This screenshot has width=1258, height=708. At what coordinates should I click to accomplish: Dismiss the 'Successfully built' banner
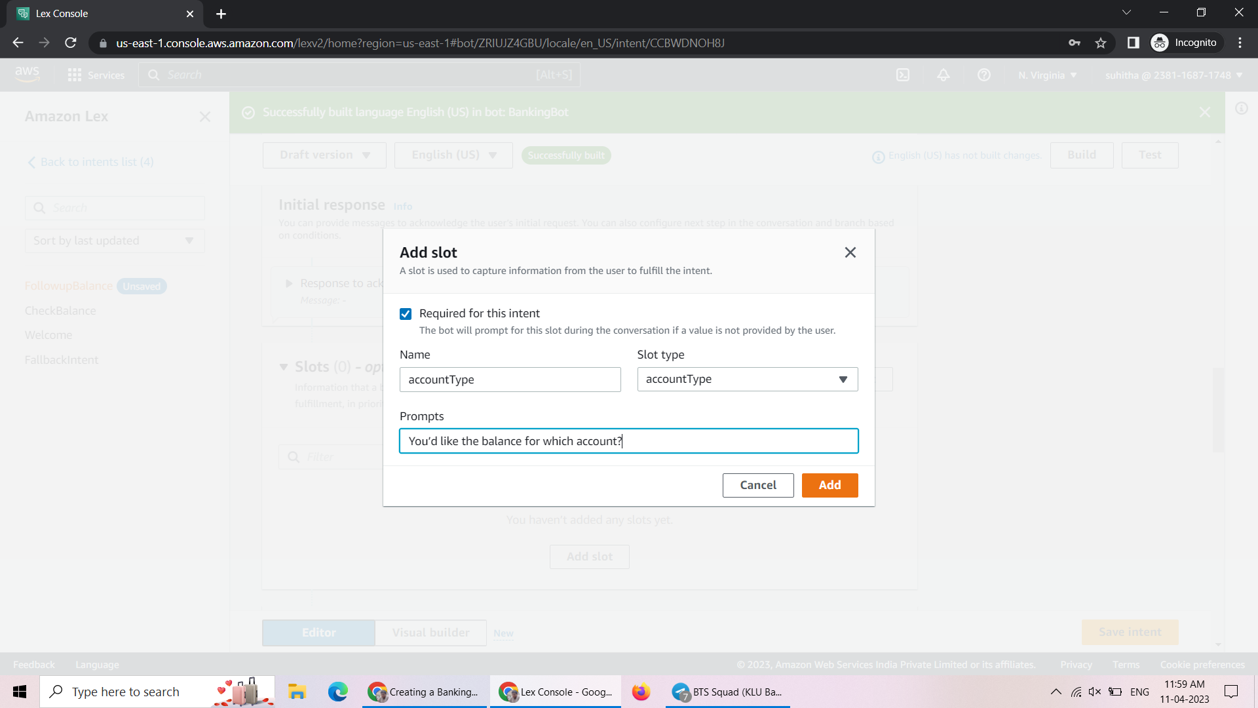point(1205,112)
